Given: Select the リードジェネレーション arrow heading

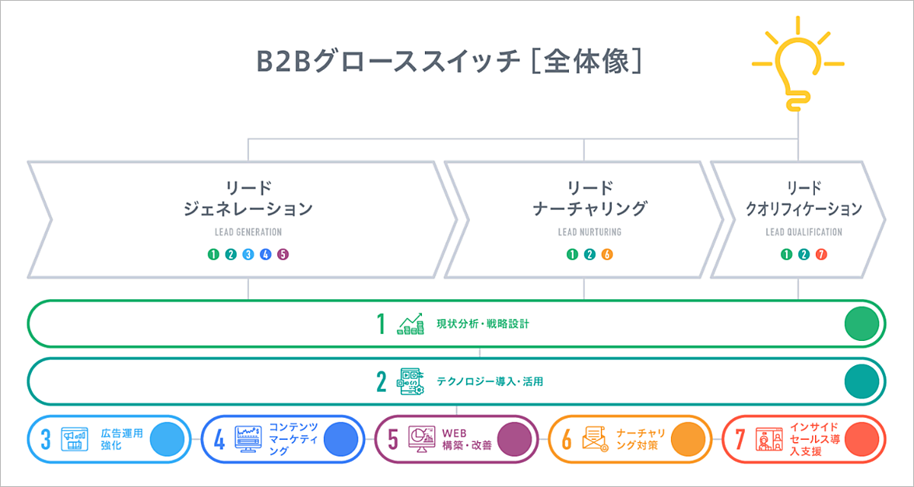Looking at the screenshot, I should 248,198.
